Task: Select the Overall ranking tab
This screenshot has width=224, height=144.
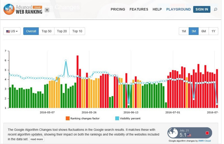Action: (x=31, y=31)
